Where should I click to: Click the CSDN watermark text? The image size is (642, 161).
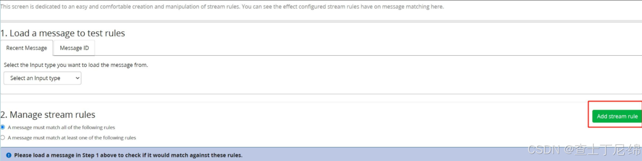tap(584, 150)
